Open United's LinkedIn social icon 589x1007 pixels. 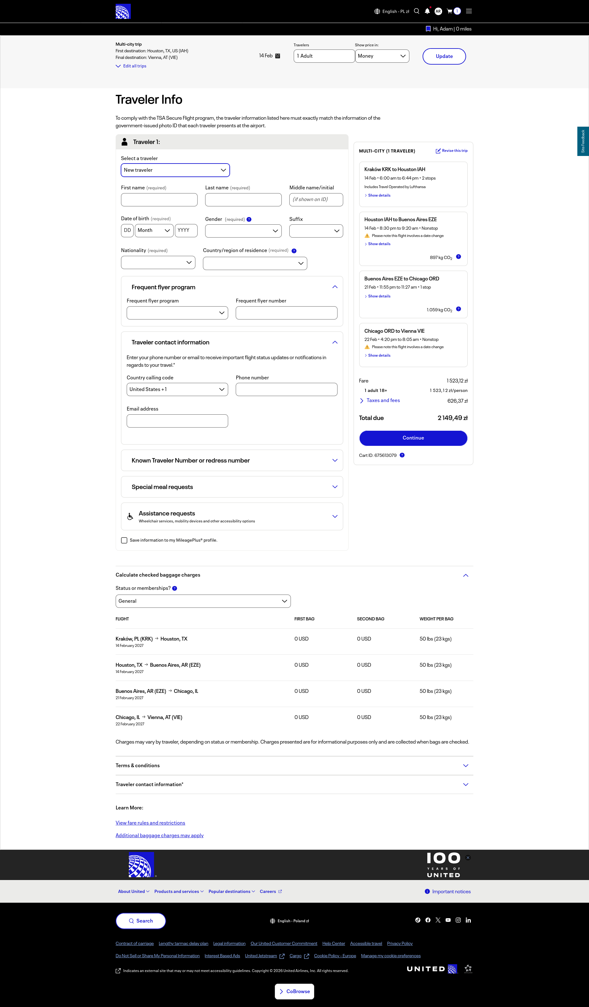[468, 920]
